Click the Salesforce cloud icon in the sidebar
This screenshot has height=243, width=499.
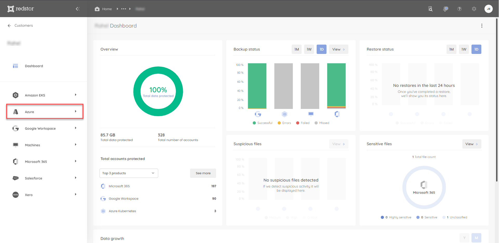click(x=16, y=178)
